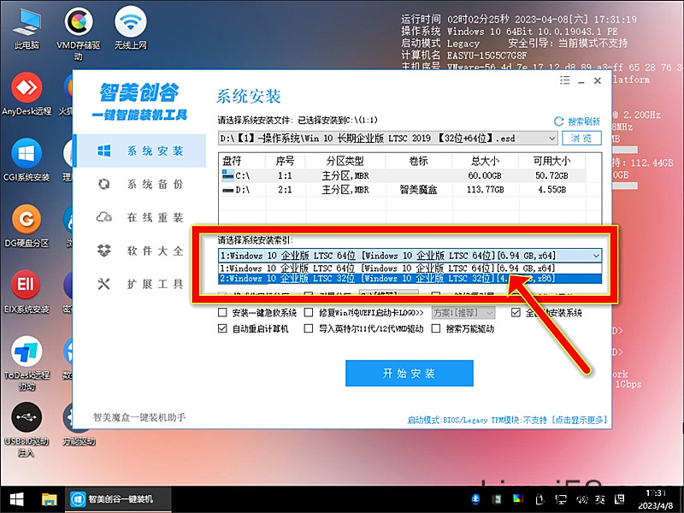
Task: Click the 智美魔盒 volume label cell
Action: (x=418, y=190)
